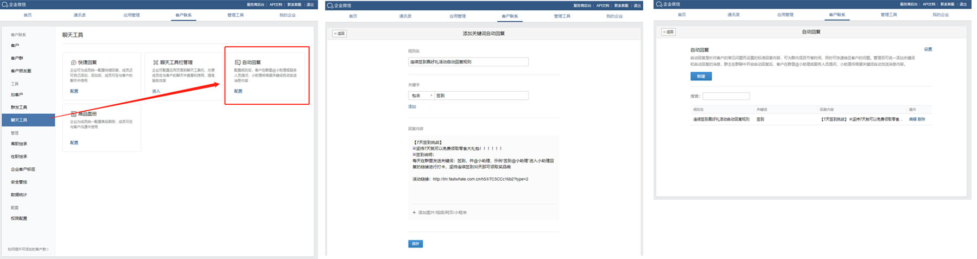
Task: Click the 搜索 box above the rules table
Action: [726, 96]
